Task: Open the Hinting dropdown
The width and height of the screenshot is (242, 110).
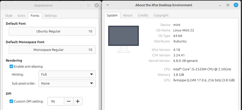Action: [x=67, y=74]
